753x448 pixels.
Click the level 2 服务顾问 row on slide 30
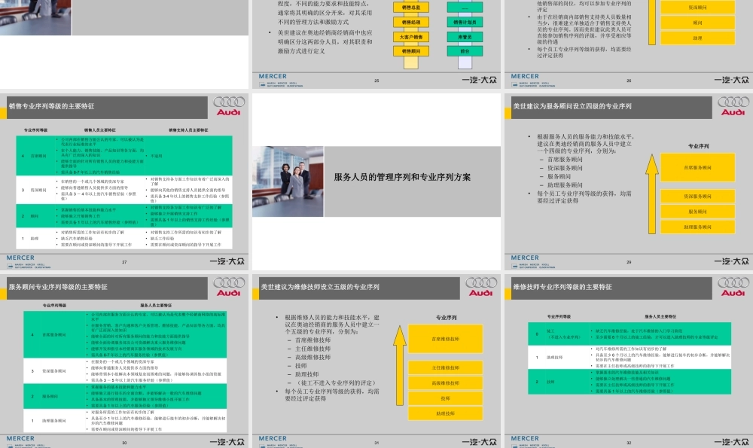(x=125, y=396)
